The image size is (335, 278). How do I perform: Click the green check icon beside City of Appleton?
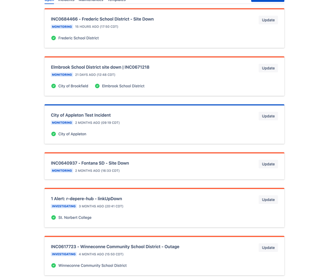pos(54,134)
